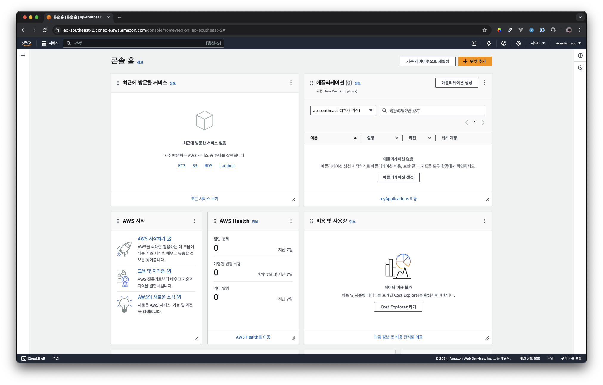The width and height of the screenshot is (603, 385).
Task: Open the ap-southeast-2 current region combo box
Action: pyautogui.click(x=343, y=111)
